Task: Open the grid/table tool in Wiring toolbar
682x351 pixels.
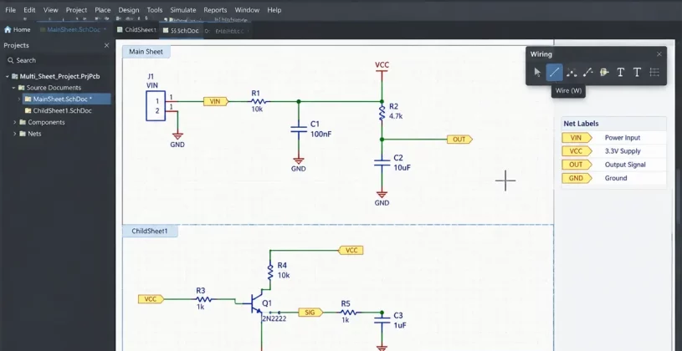Action: click(x=654, y=73)
